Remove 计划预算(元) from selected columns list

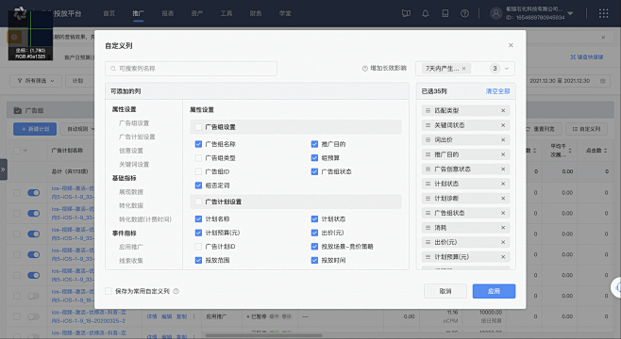pyautogui.click(x=503, y=257)
